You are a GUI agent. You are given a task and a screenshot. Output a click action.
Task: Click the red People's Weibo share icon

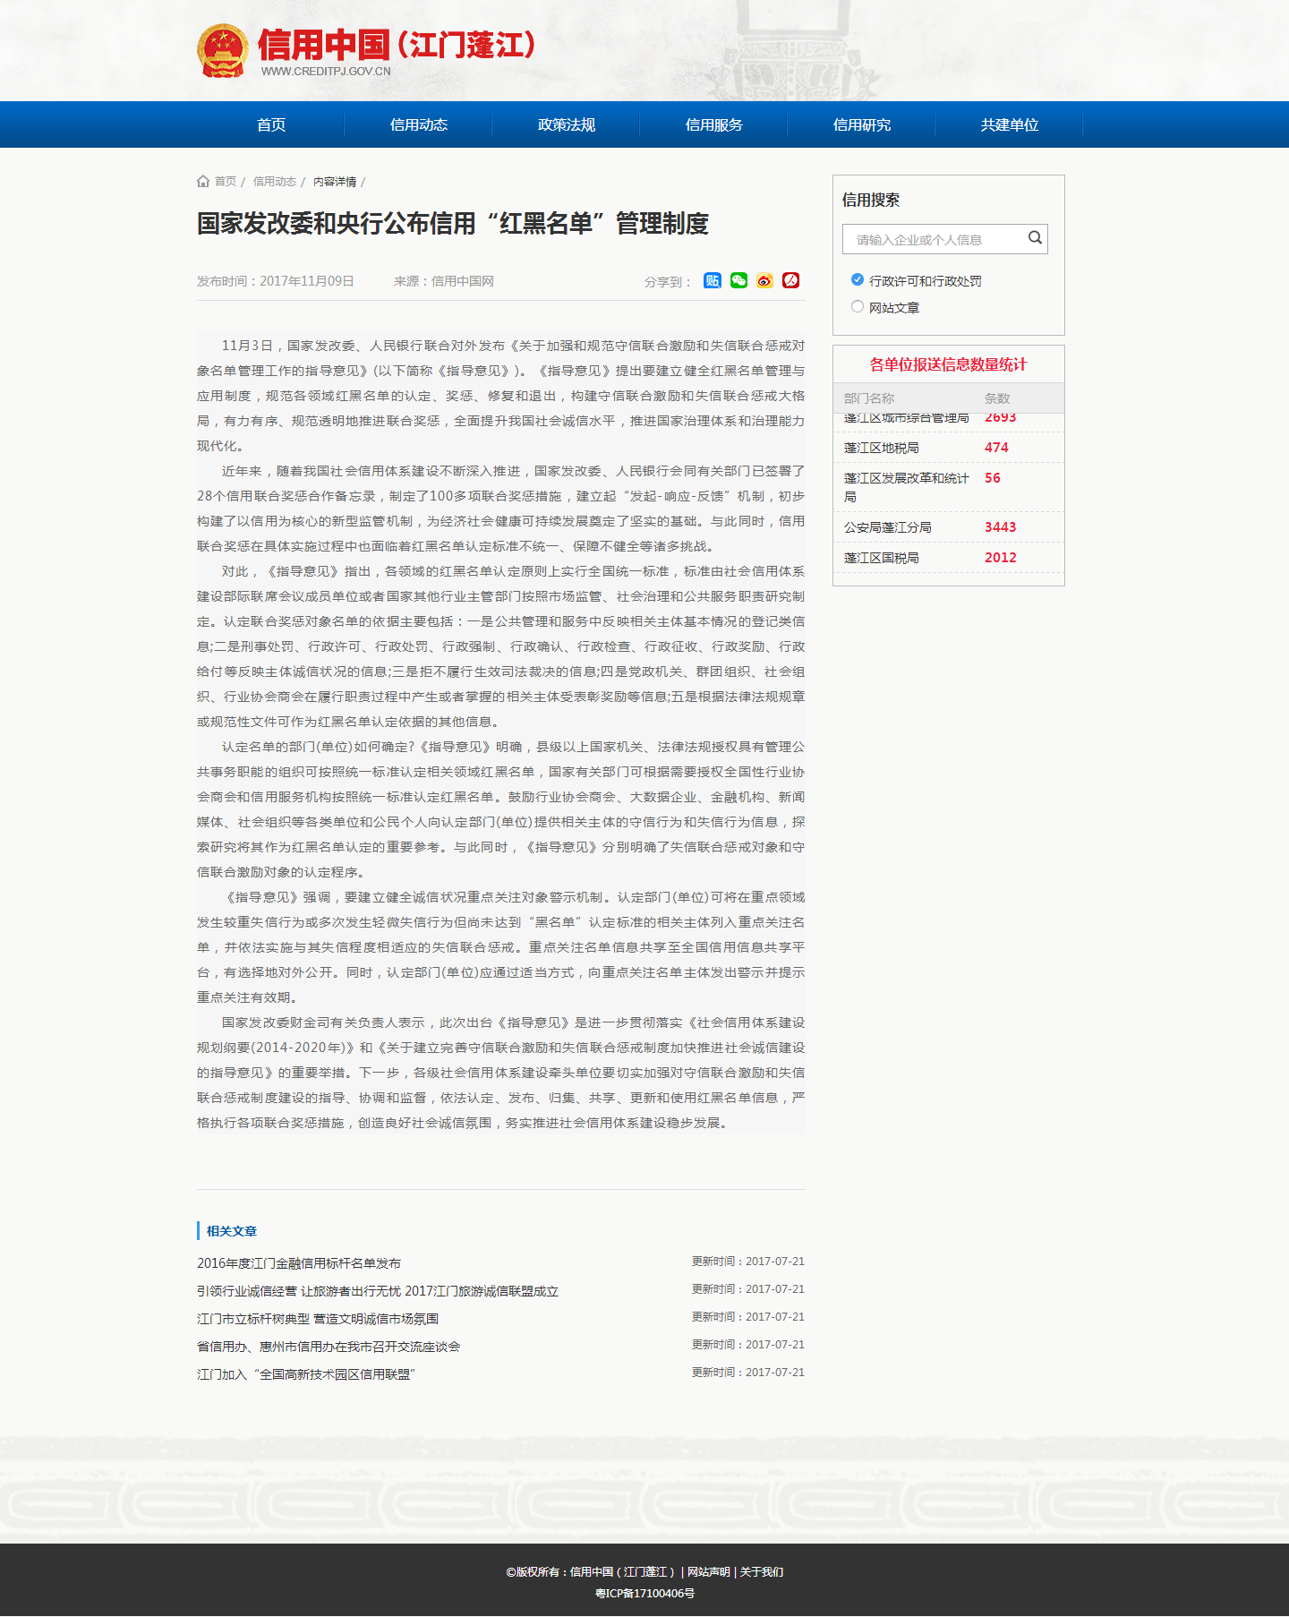tap(790, 281)
